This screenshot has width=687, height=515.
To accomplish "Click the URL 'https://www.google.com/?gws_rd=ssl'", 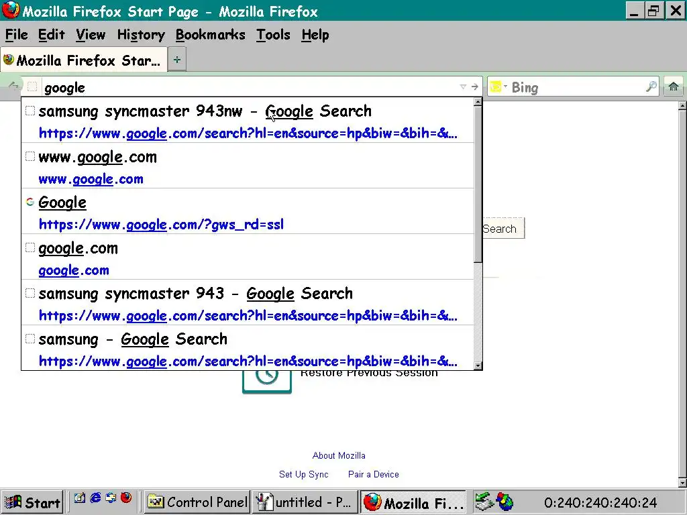I will click(x=161, y=225).
